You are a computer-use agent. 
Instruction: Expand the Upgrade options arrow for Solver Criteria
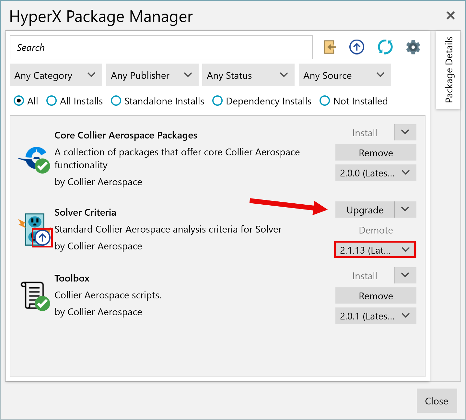pos(405,210)
